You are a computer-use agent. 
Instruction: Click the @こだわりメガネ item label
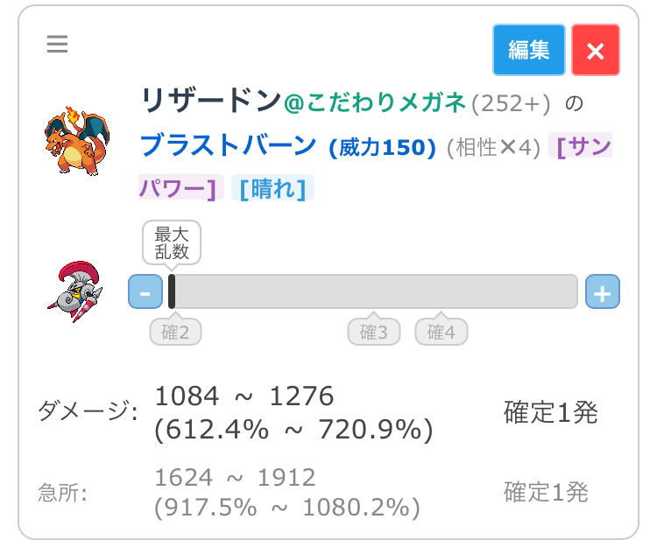pyautogui.click(x=374, y=102)
